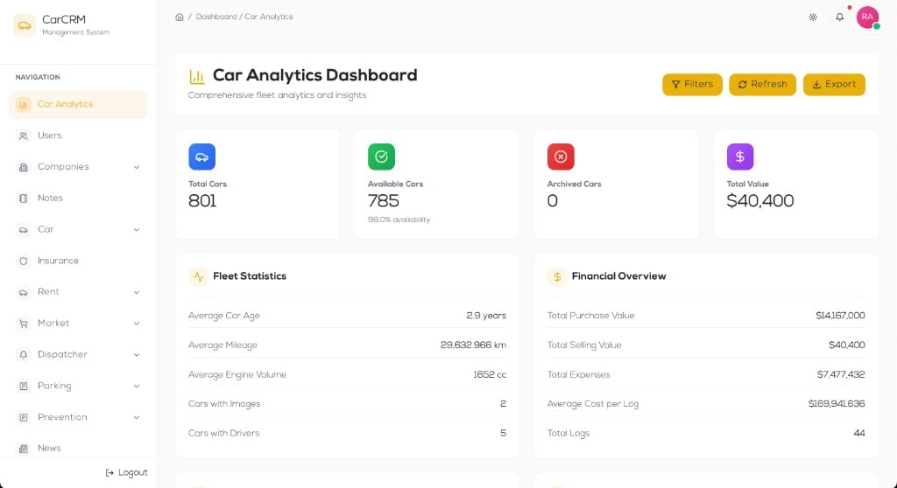Expand the Market menu chevron

tap(137, 324)
